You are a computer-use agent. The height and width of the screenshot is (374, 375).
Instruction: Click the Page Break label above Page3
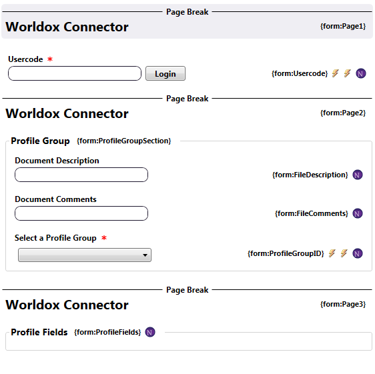tap(187, 290)
